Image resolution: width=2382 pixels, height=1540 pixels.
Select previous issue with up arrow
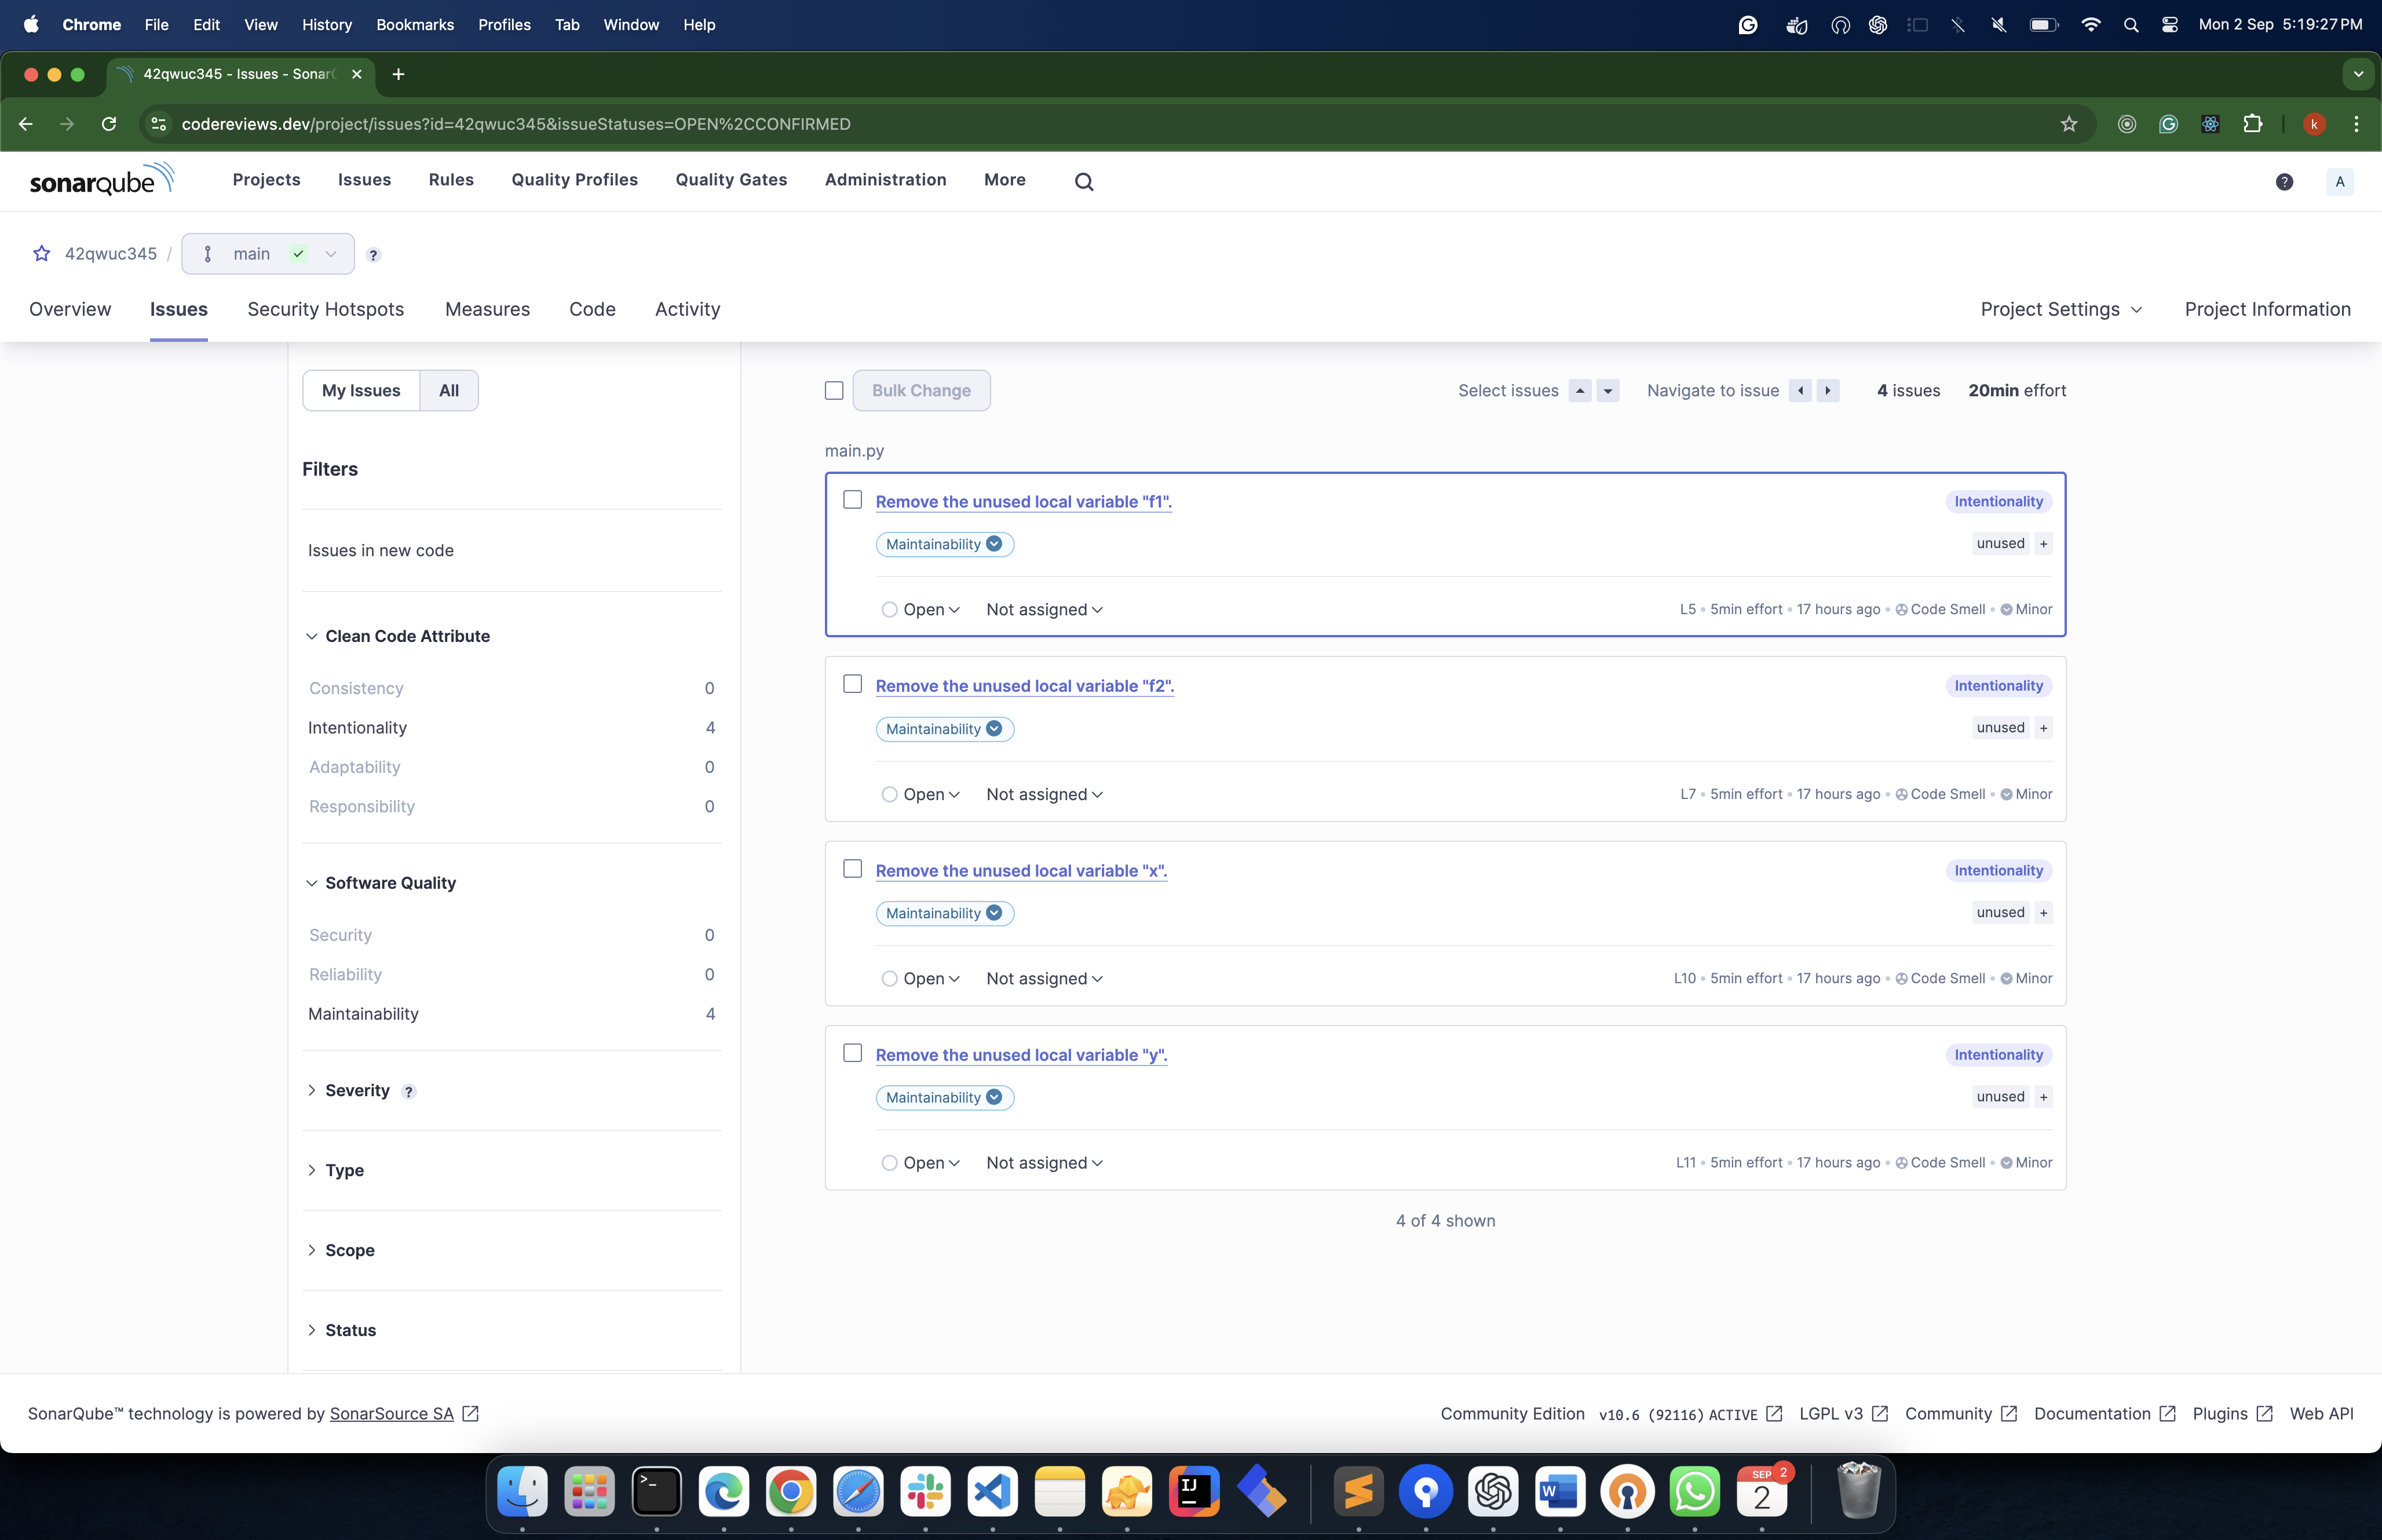pyautogui.click(x=1580, y=391)
